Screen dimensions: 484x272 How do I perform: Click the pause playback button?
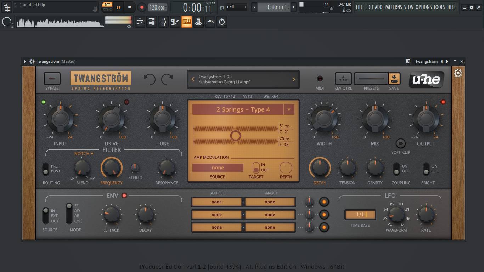tap(118, 7)
